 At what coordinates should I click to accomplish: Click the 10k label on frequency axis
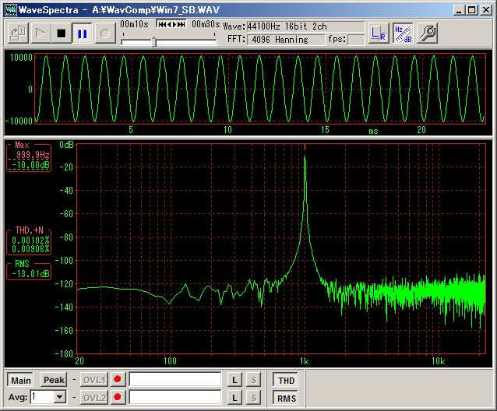point(438,361)
